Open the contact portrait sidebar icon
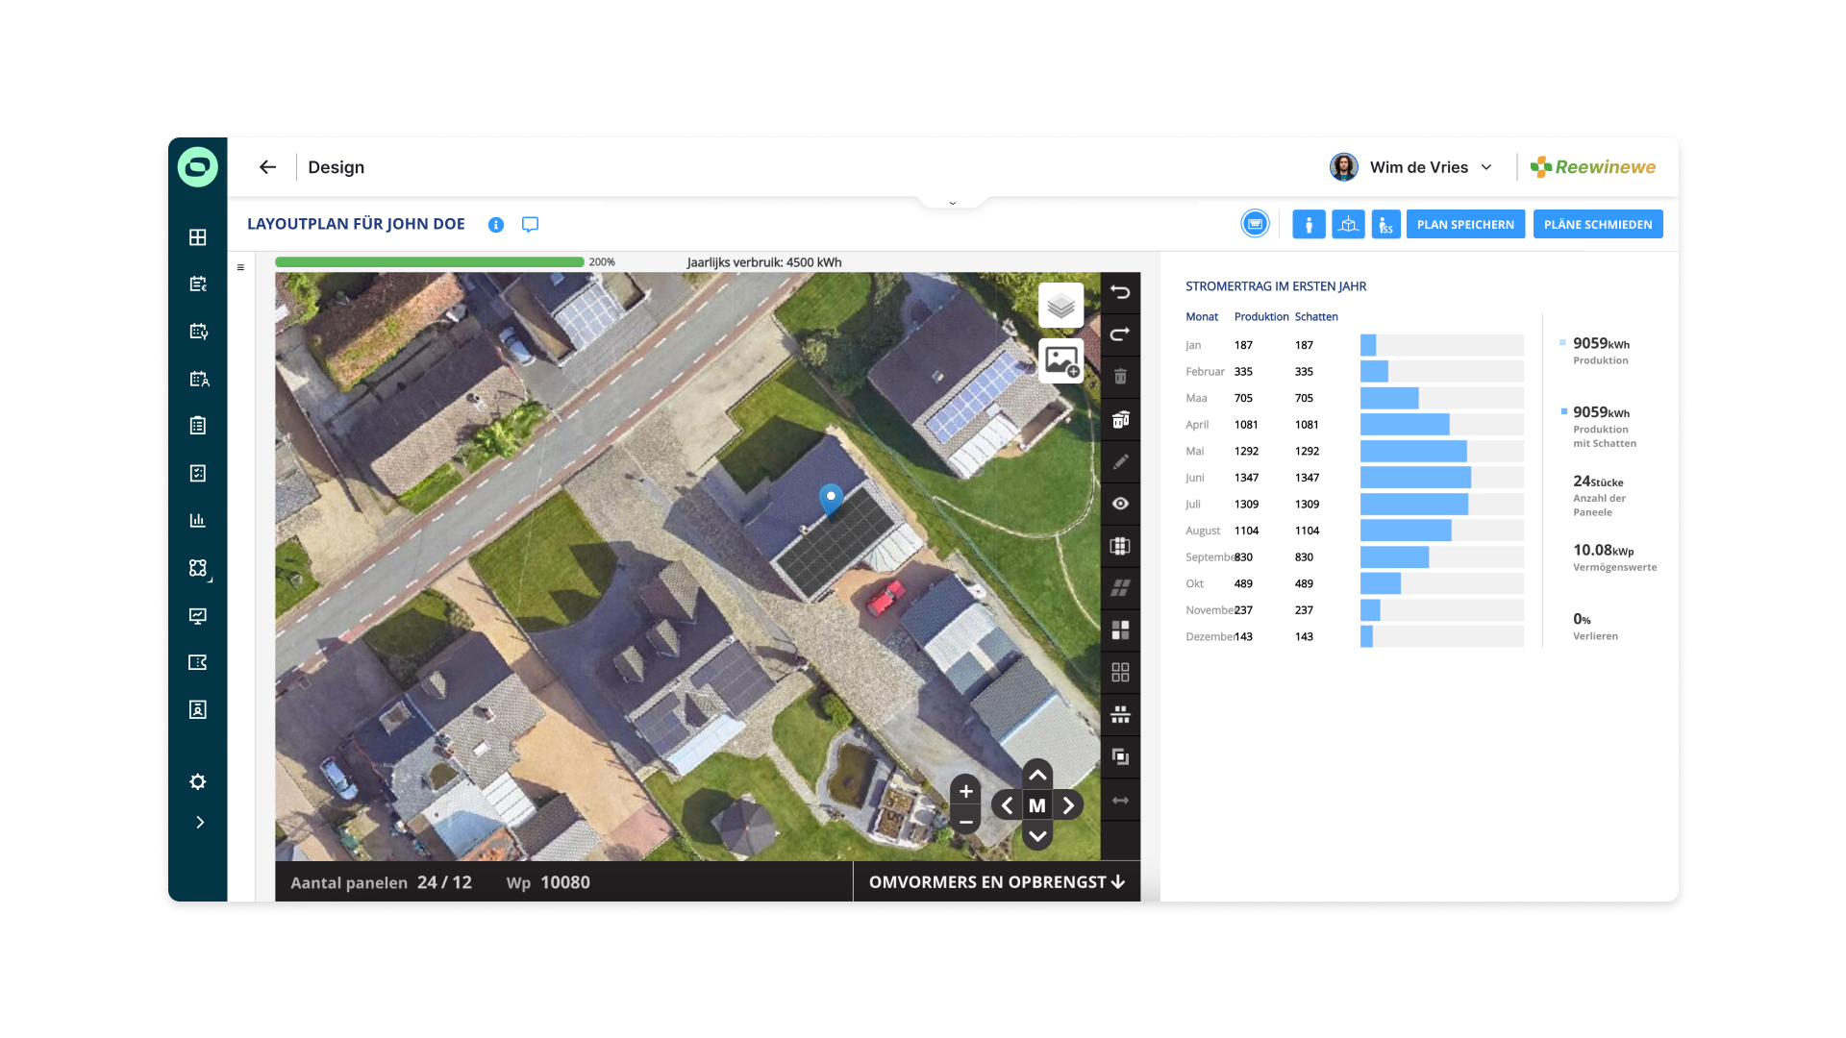This screenshot has height=1038, width=1846. click(x=198, y=709)
